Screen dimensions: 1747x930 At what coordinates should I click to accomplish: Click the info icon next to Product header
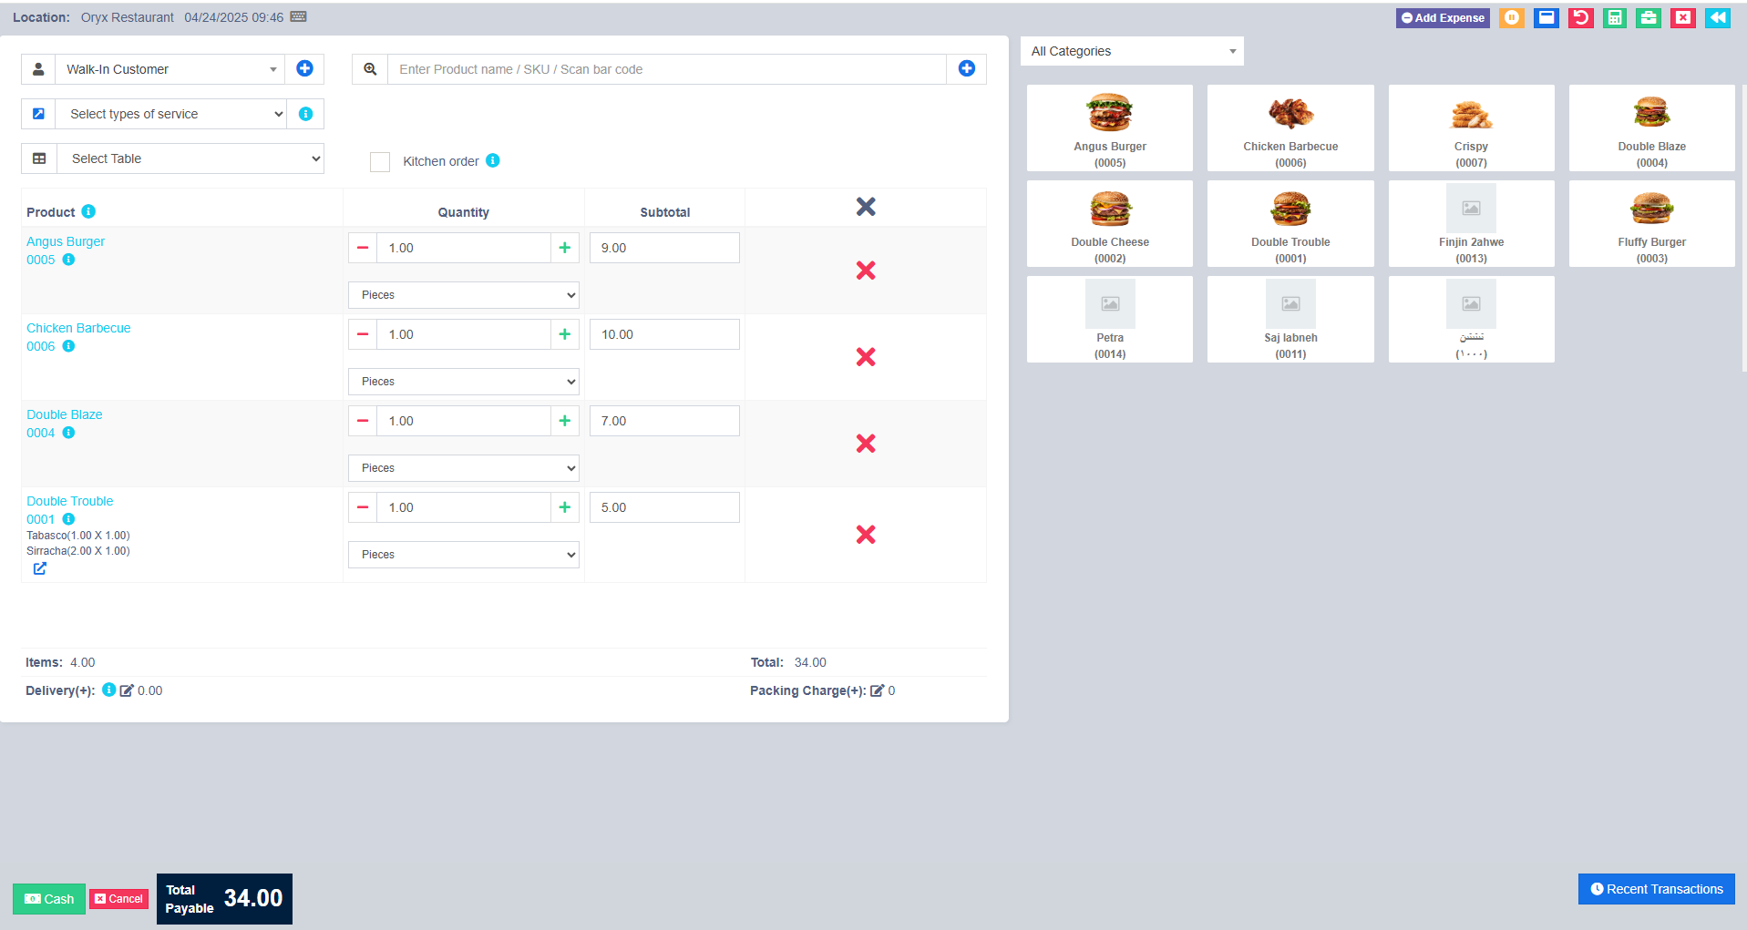88,211
